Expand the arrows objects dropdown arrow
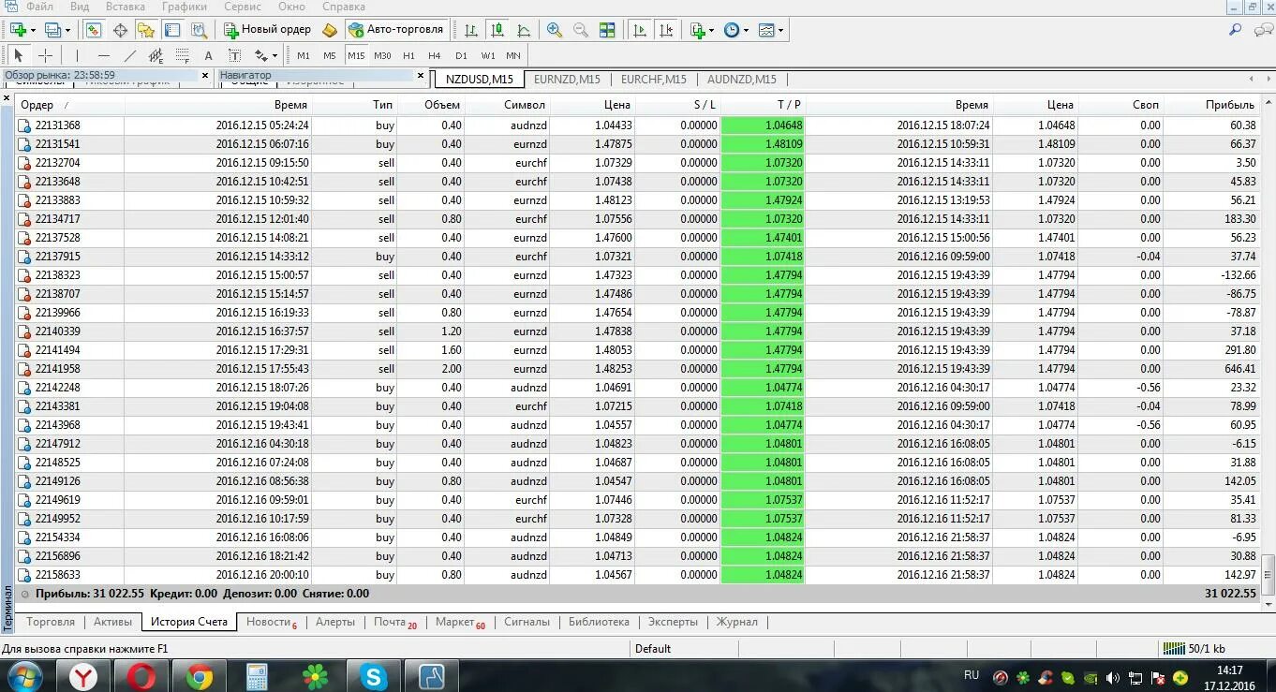The height and width of the screenshot is (692, 1276). (274, 55)
